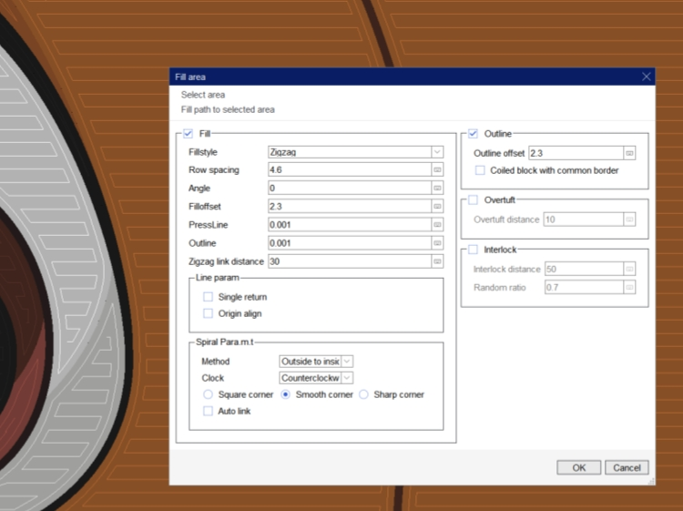
Task: Tick Coiled block with common border
Action: coord(481,170)
